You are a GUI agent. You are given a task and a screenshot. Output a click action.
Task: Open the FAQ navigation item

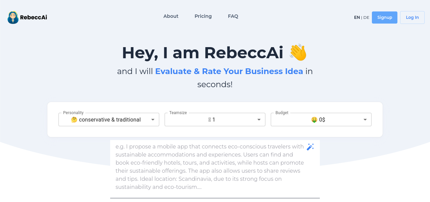click(233, 16)
